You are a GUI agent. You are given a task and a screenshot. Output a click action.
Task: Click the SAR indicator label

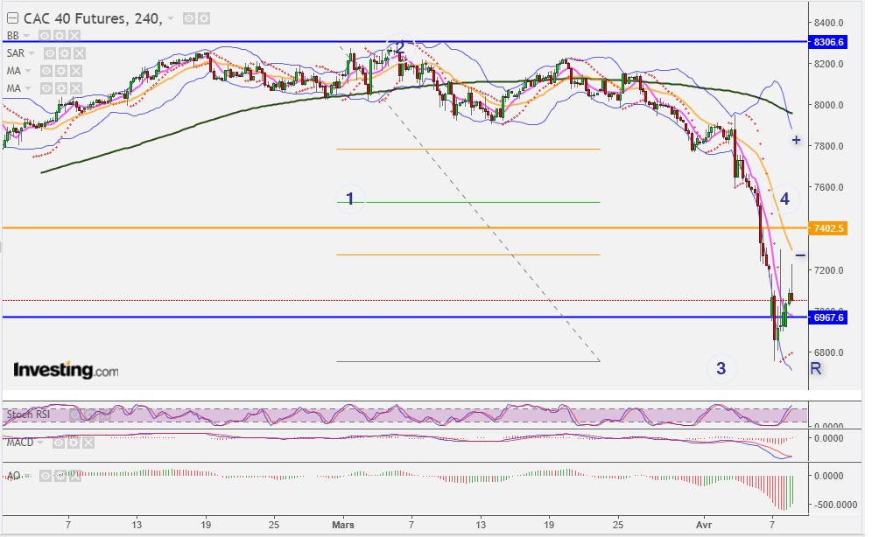click(16, 53)
